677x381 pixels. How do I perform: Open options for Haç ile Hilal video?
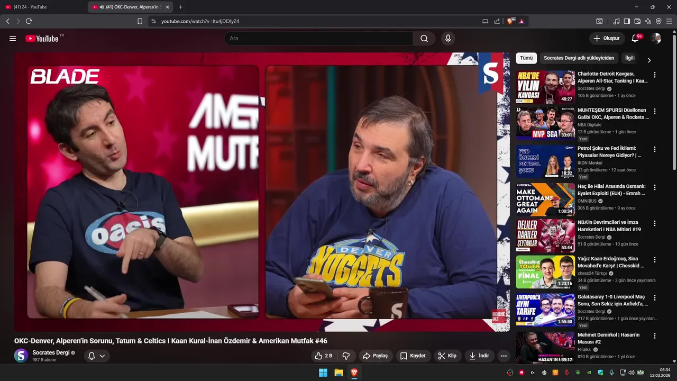tap(655, 187)
